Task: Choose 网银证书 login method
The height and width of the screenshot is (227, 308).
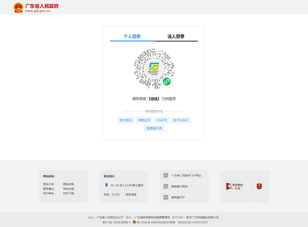Action: click(144, 120)
